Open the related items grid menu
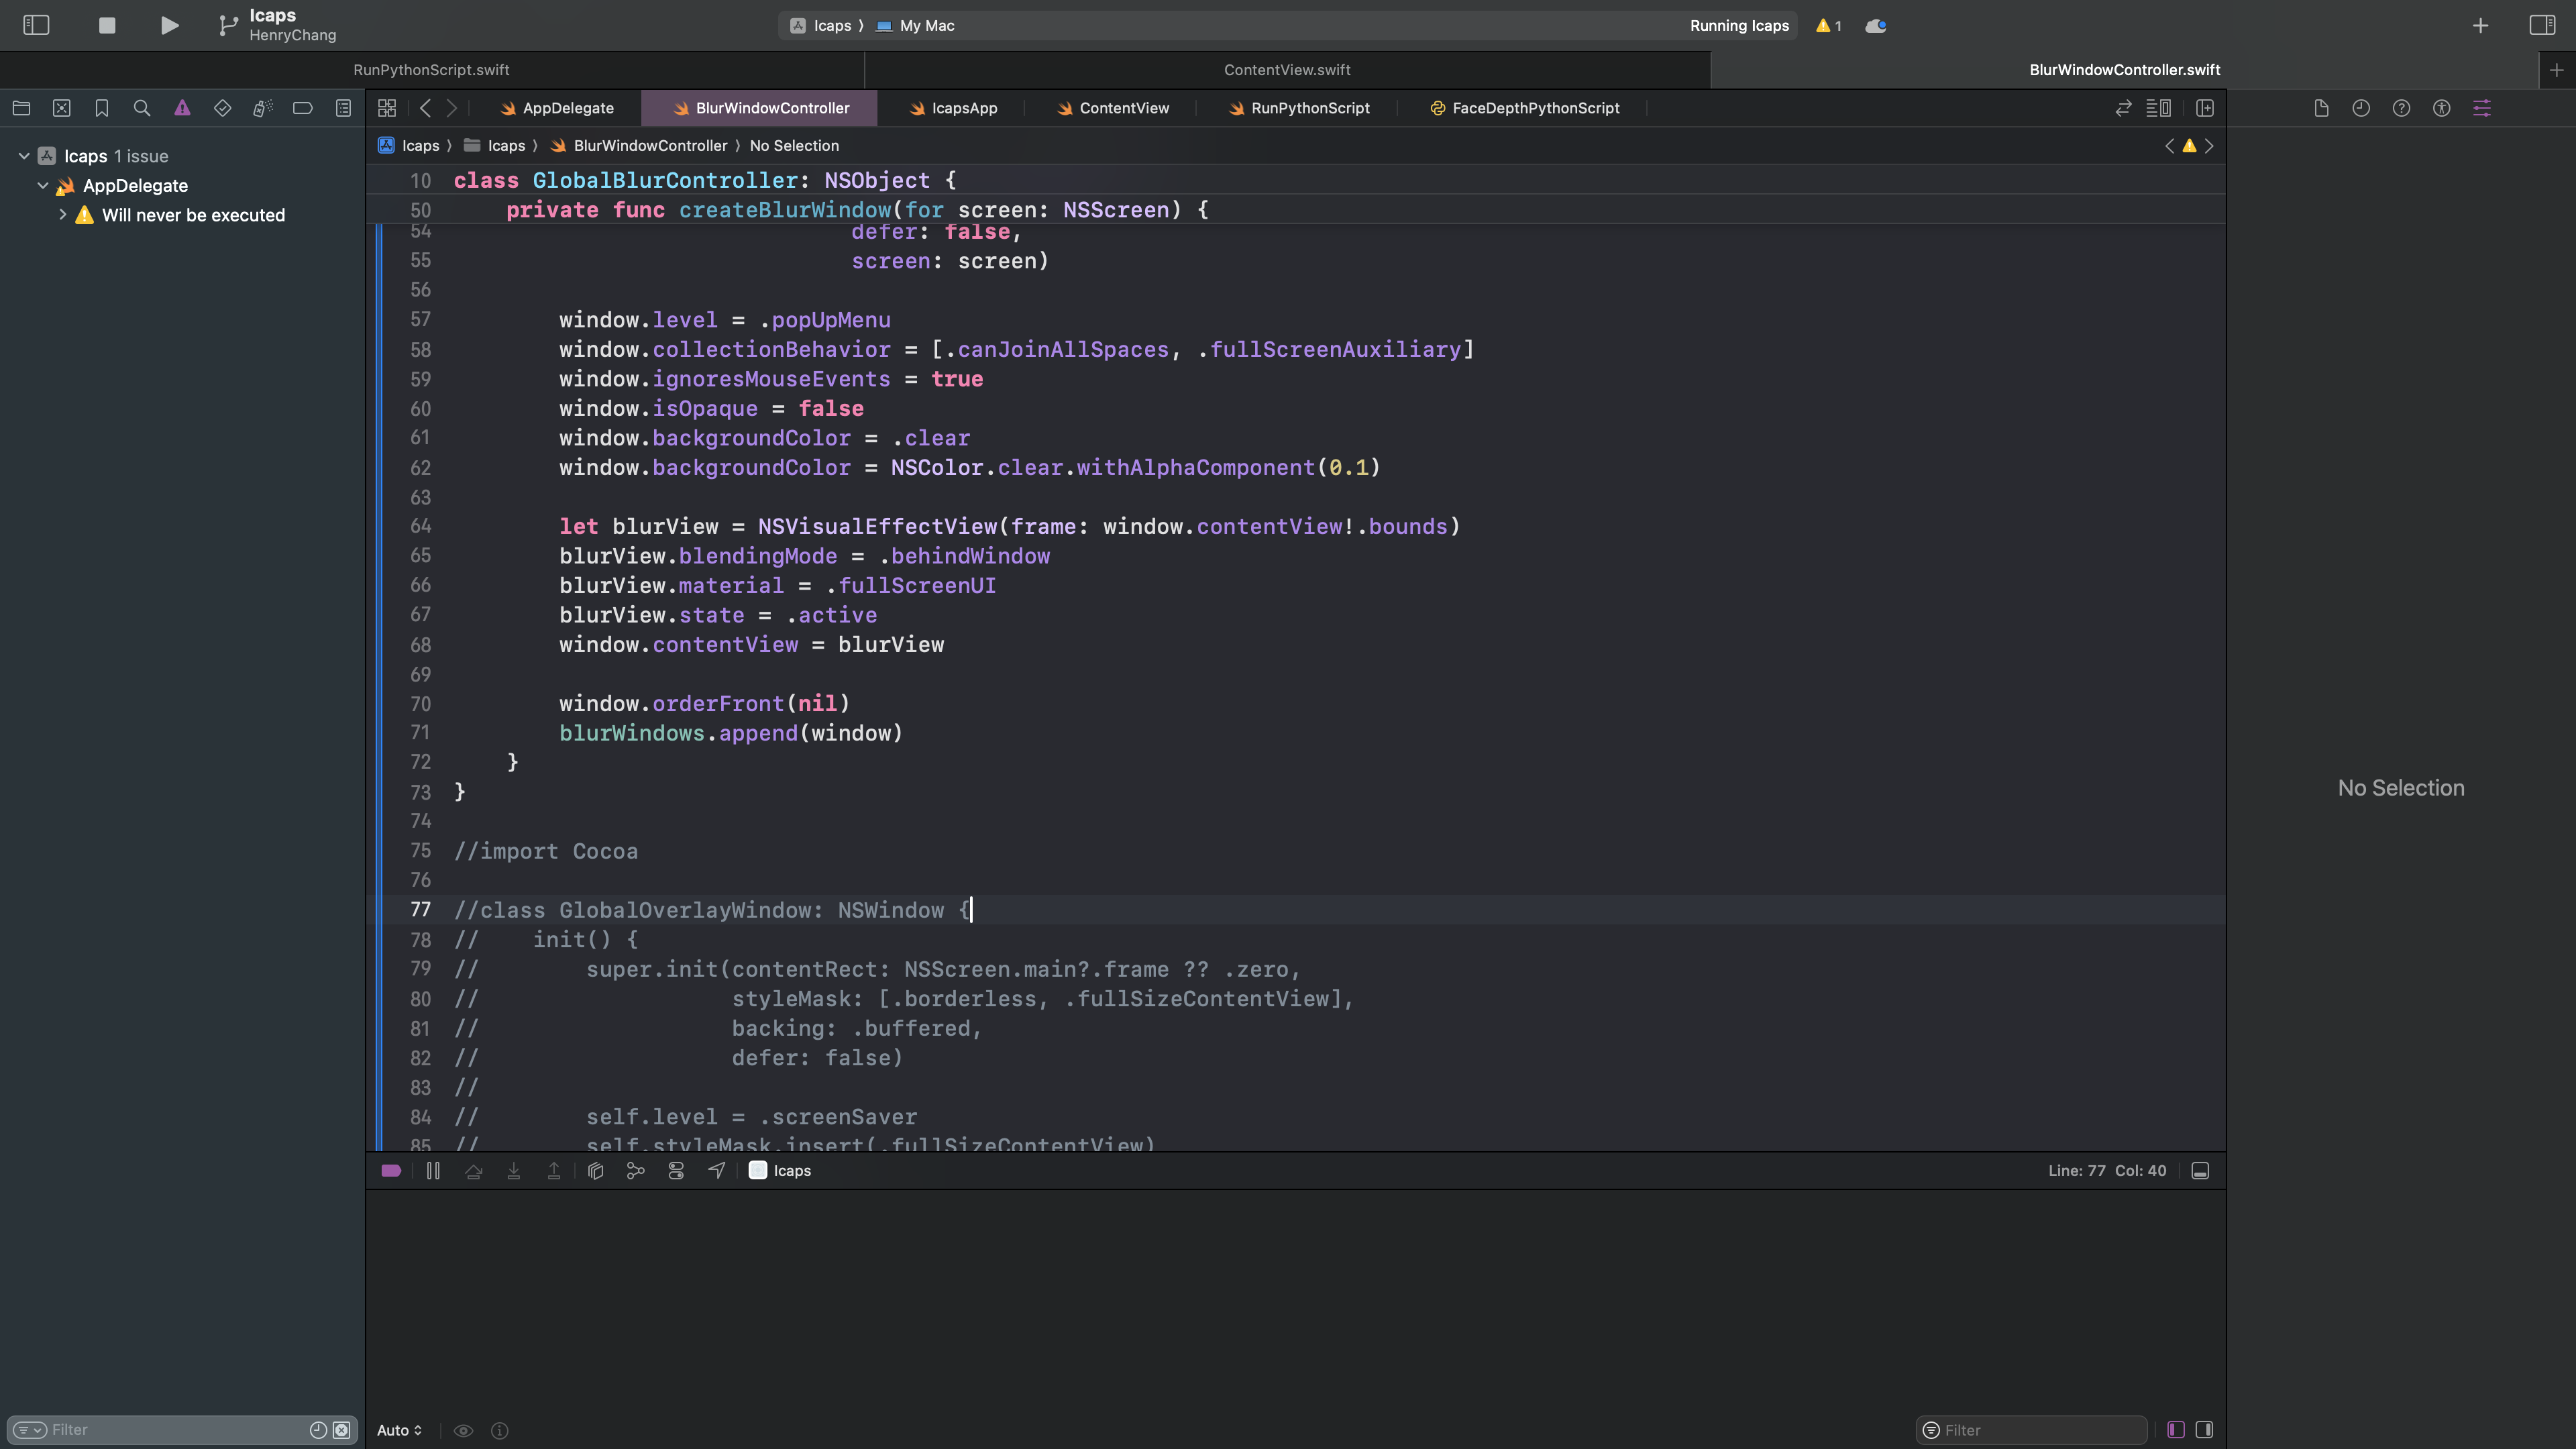 (x=387, y=108)
